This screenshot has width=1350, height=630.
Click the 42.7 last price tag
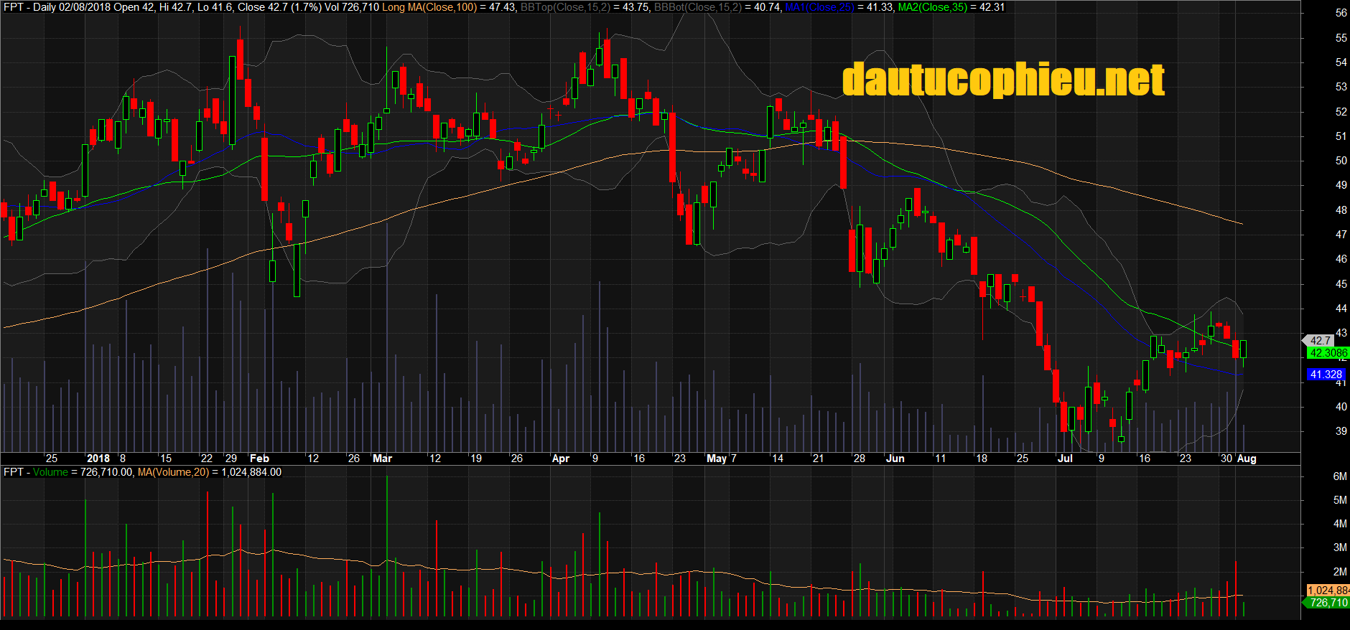1320,341
